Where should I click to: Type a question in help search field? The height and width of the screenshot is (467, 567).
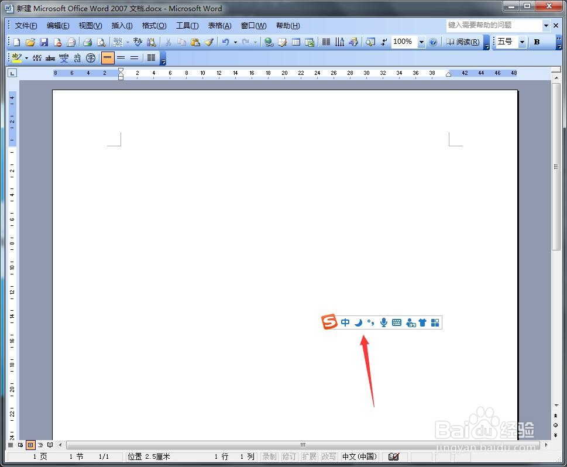pos(494,25)
